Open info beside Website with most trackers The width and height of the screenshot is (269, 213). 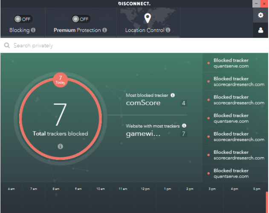pos(184,126)
